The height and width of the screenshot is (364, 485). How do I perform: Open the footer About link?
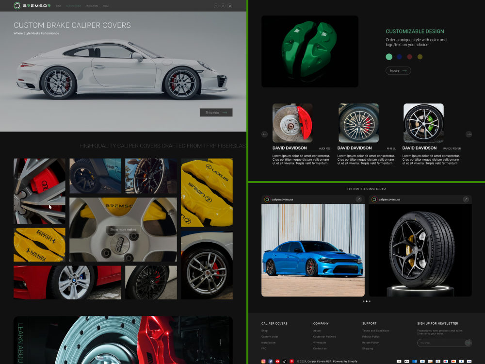tap(317, 331)
